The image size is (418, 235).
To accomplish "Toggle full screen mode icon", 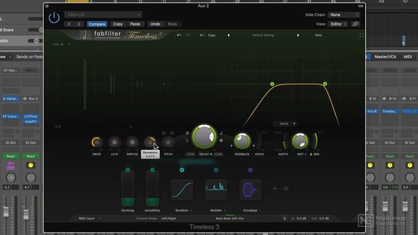I will (x=361, y=35).
